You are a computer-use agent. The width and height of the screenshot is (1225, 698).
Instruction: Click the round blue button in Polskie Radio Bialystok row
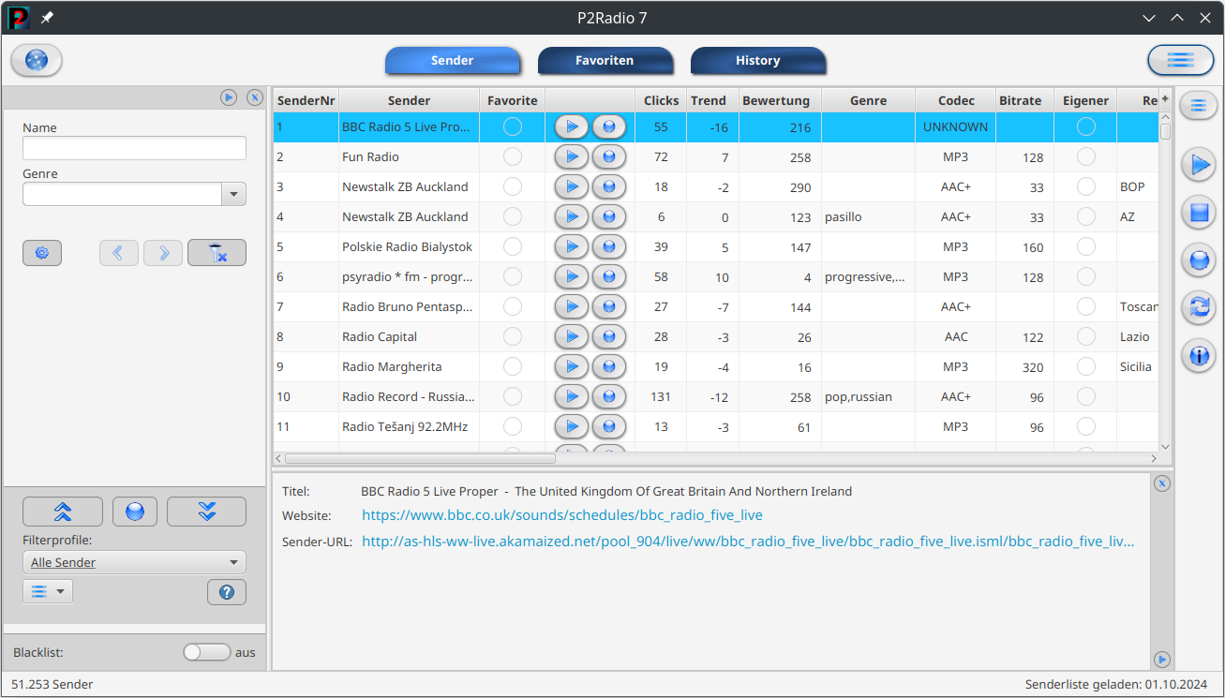(609, 246)
